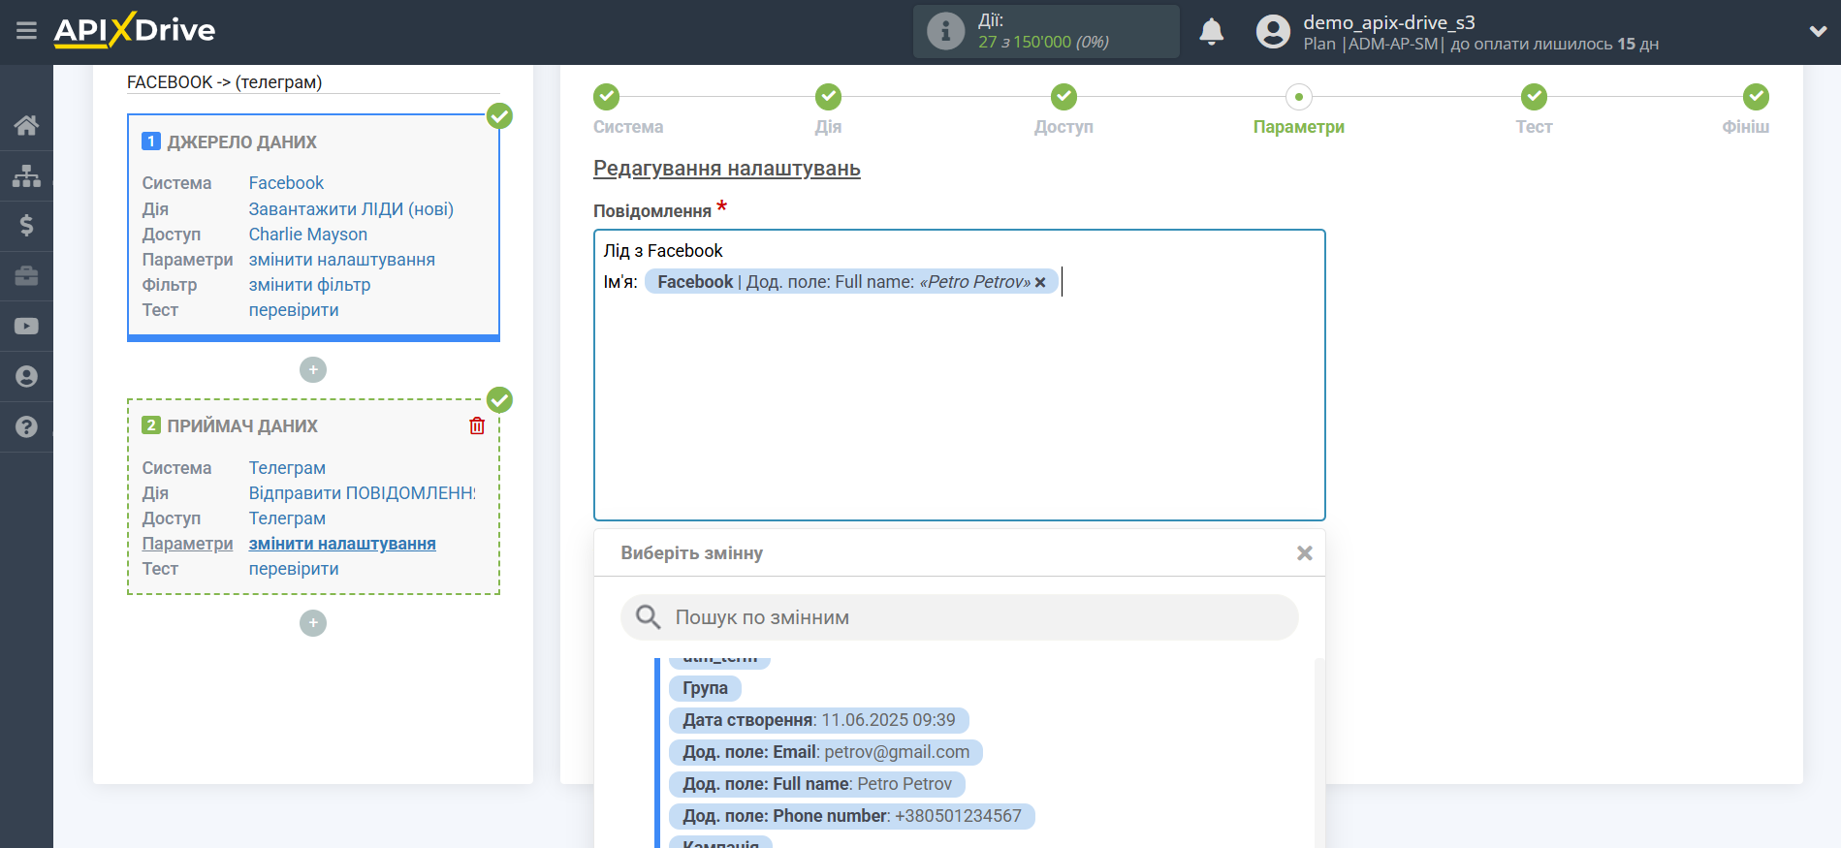Click the ДЖЕРЕЛО ДАНИХ block header
Viewport: 1841px width, 848px height.
[x=241, y=142]
